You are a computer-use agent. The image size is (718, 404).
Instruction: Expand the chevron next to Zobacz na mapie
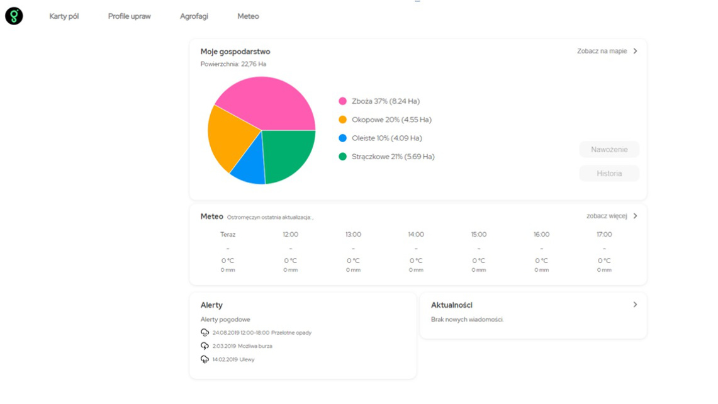point(636,51)
